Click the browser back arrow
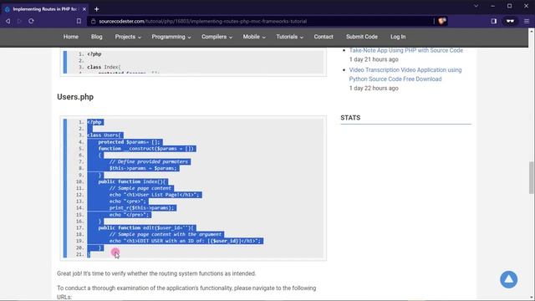The image size is (535, 301). (8, 21)
